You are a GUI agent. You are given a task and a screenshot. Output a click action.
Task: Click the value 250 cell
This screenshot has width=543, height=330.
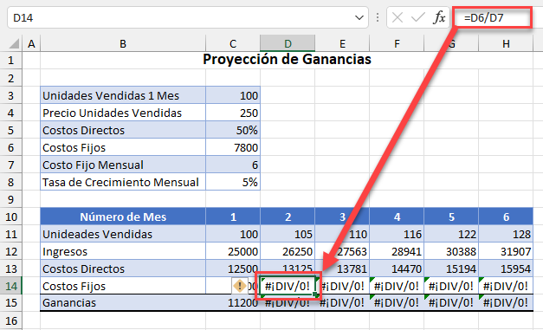pyautogui.click(x=233, y=113)
